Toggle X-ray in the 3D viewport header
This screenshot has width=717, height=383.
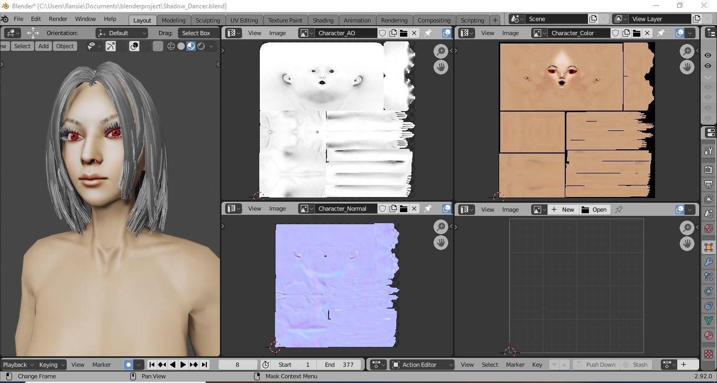pyautogui.click(x=157, y=46)
